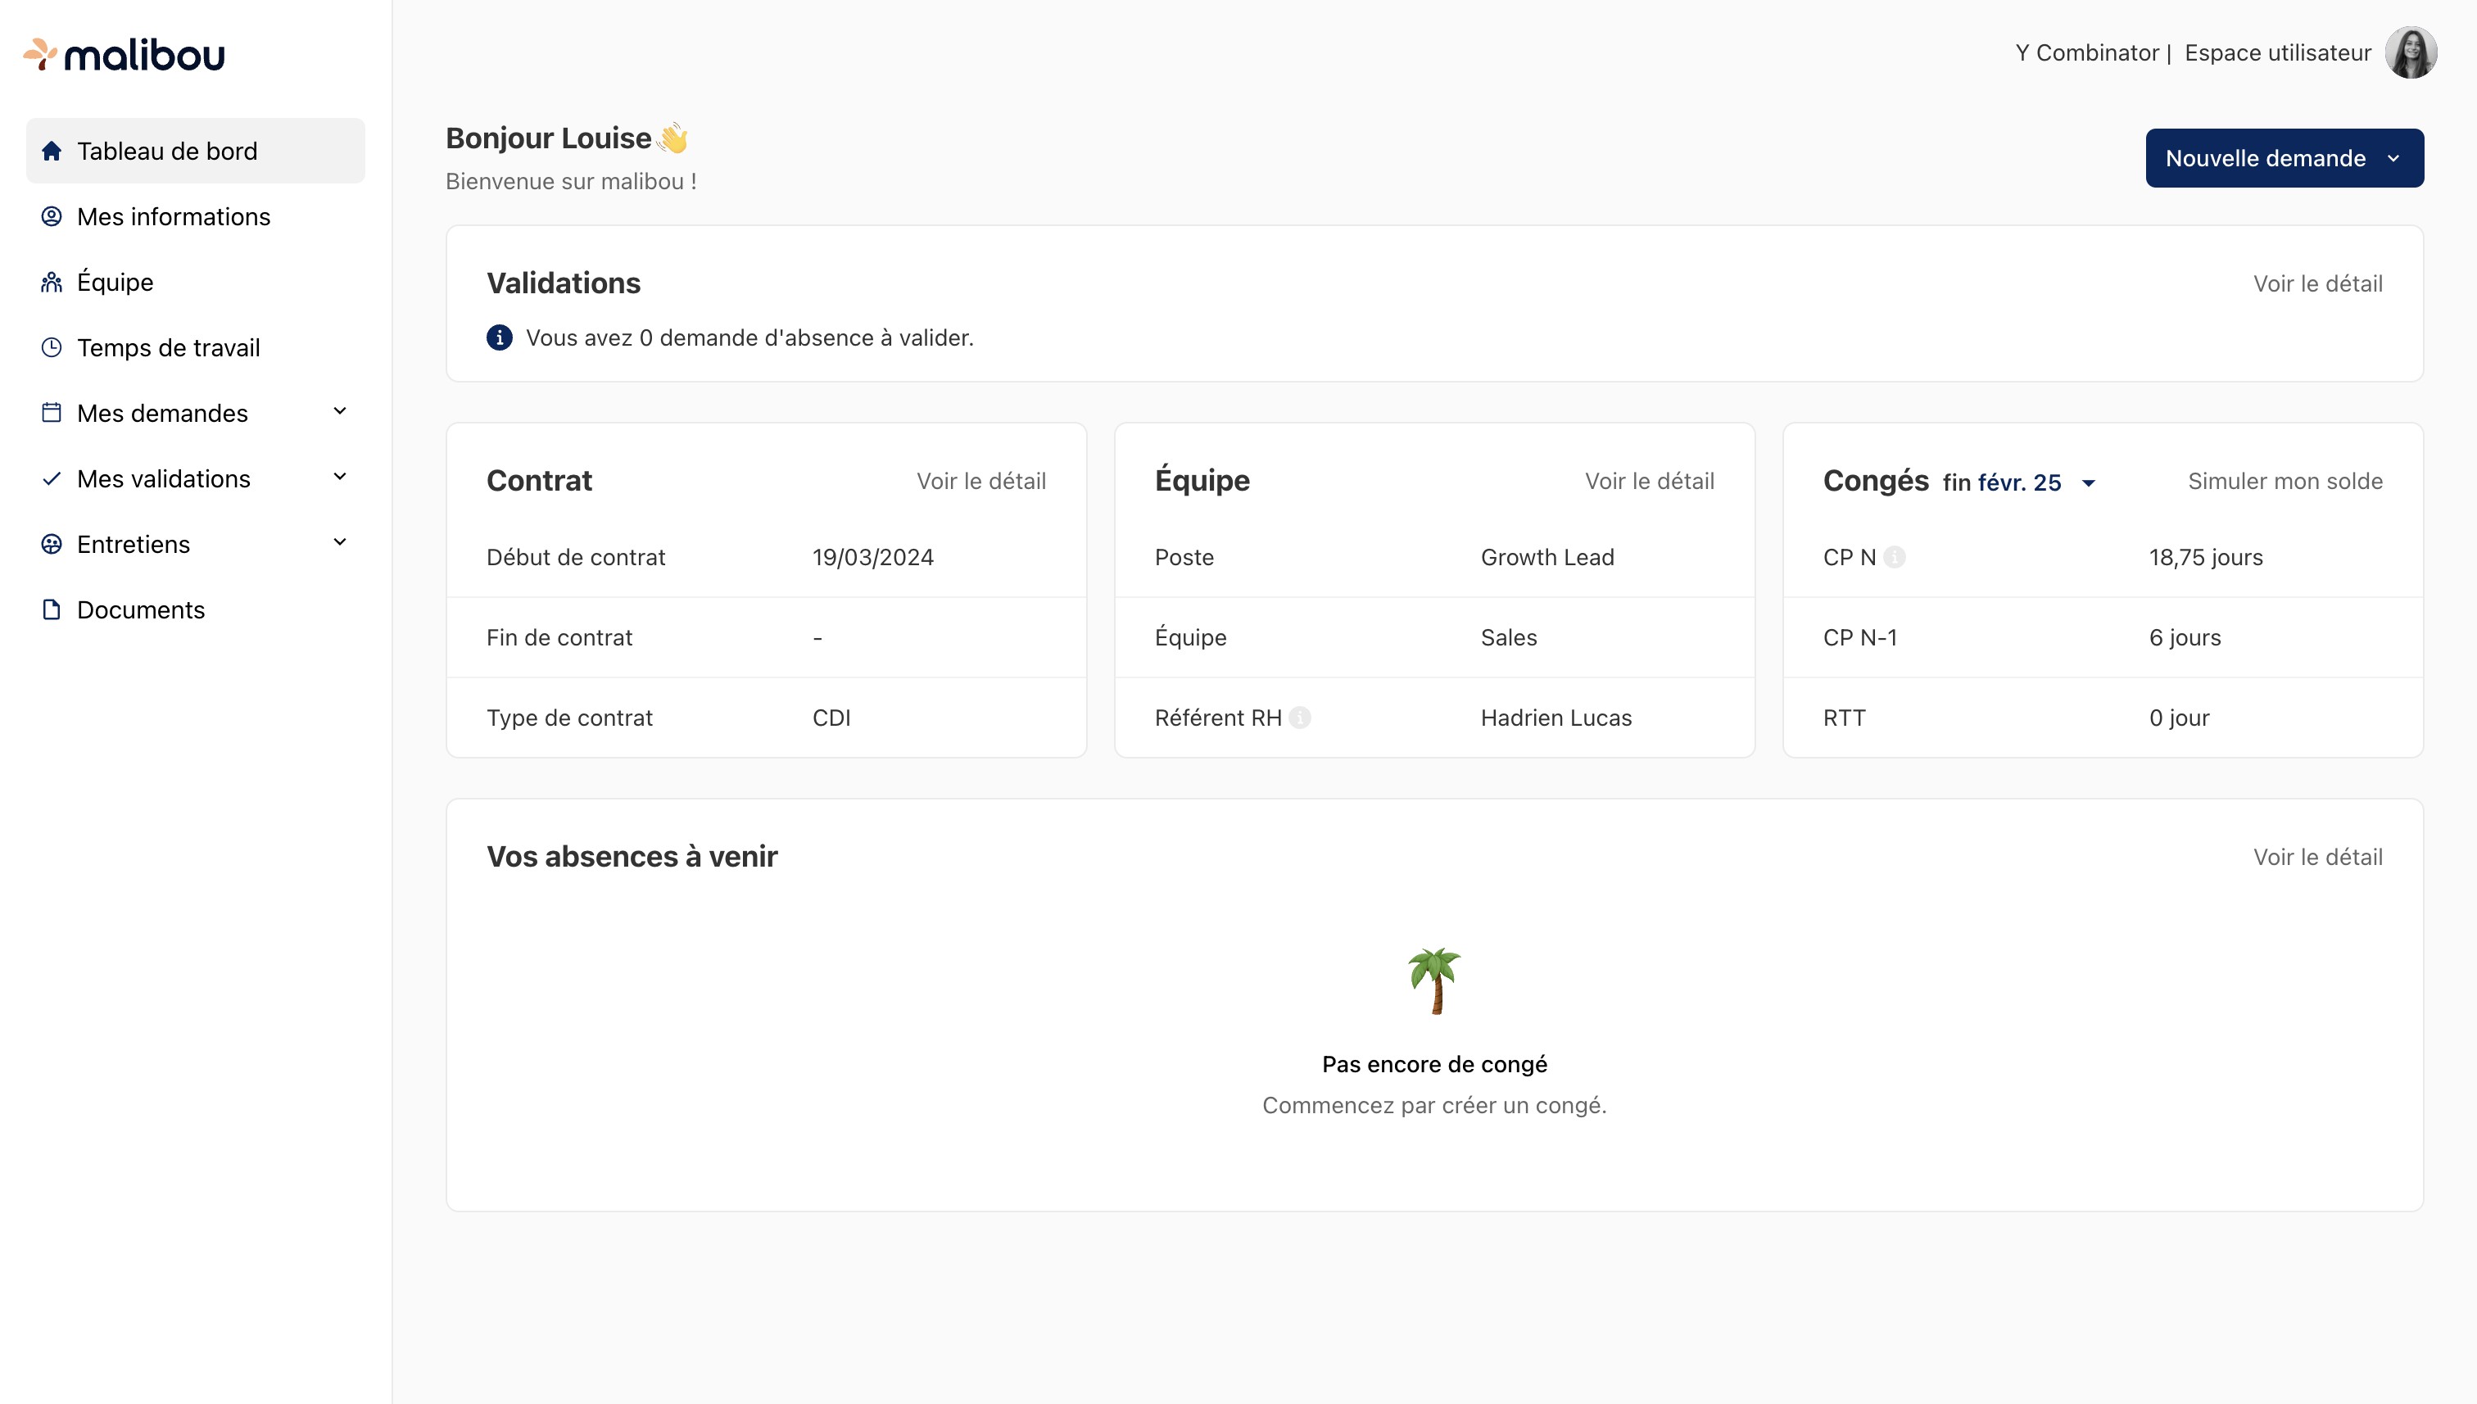Click the Type de contrat label
The width and height of the screenshot is (2477, 1404).
(570, 718)
